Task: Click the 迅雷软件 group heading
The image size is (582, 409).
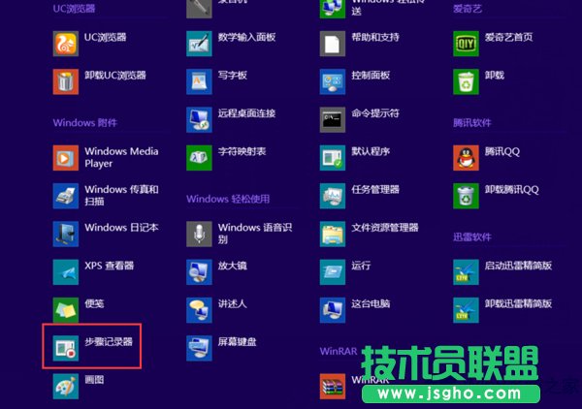Action: click(x=472, y=236)
